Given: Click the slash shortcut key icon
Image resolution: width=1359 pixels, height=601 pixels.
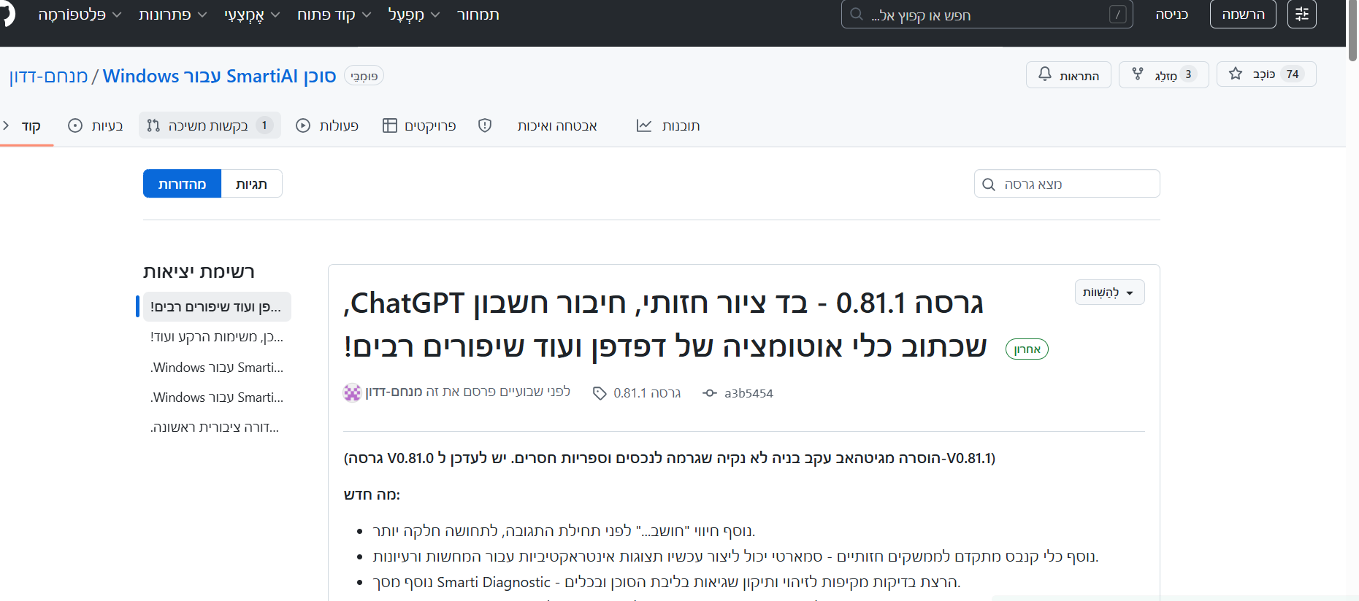Looking at the screenshot, I should click(1117, 15).
